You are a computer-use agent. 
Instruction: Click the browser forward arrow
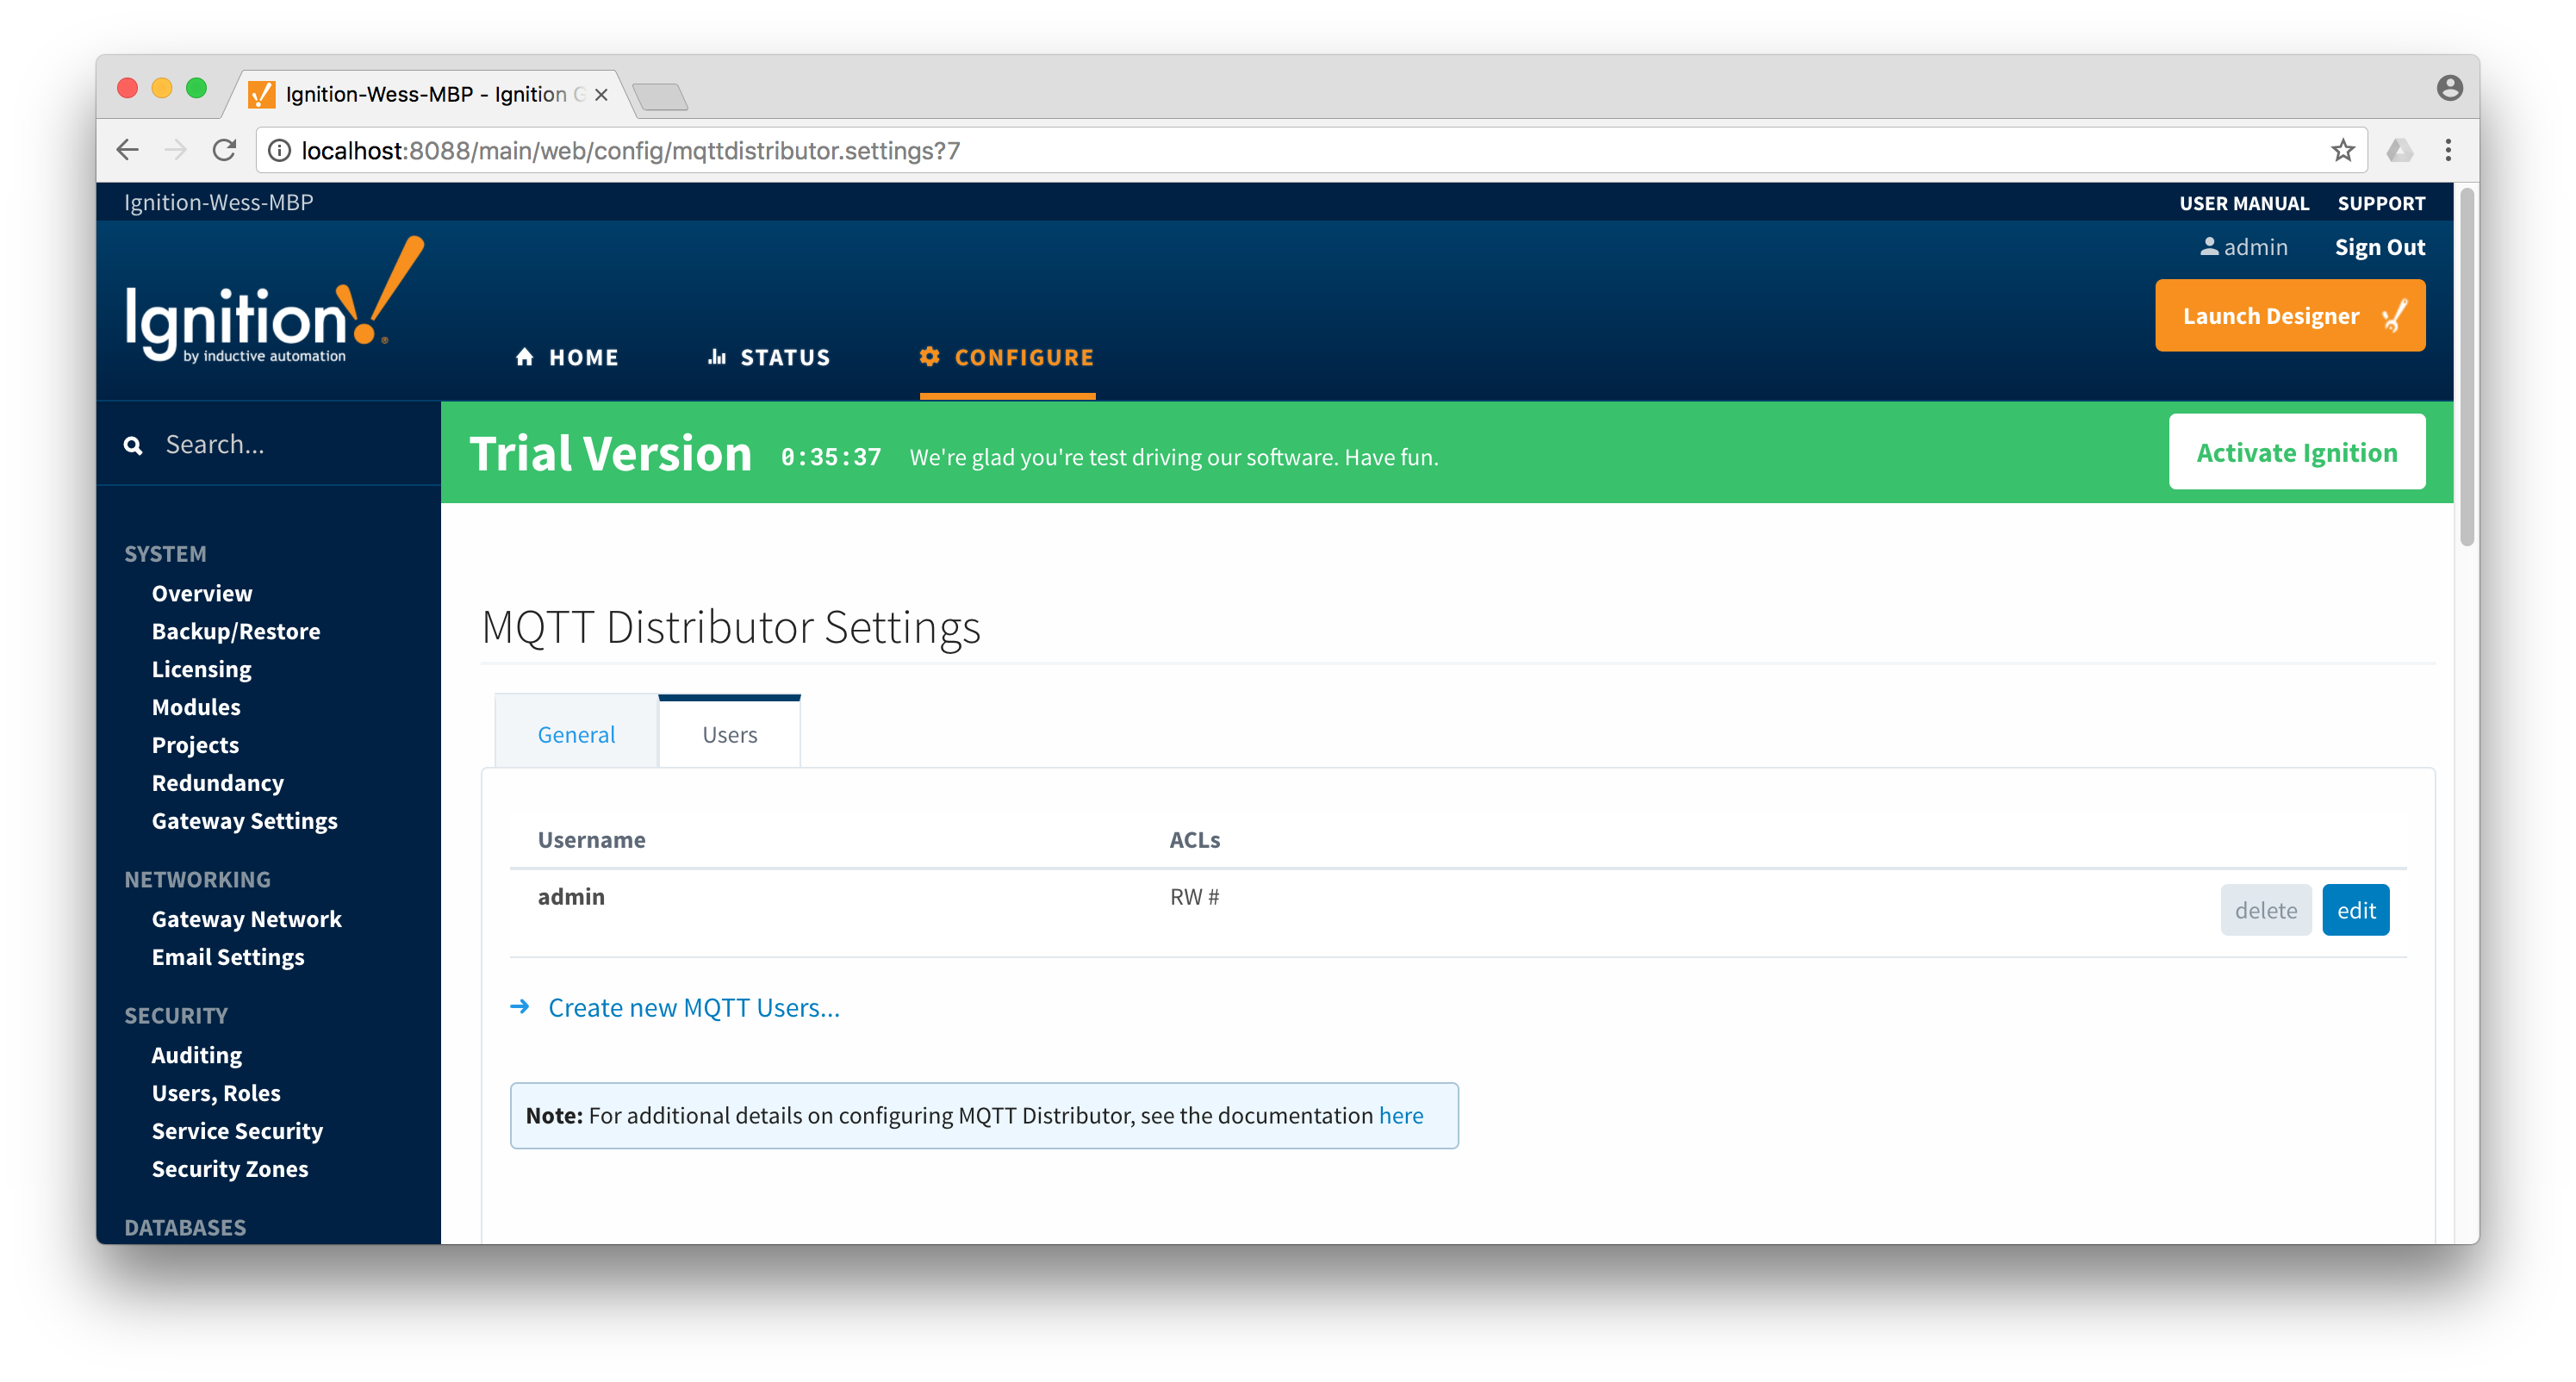coord(176,150)
